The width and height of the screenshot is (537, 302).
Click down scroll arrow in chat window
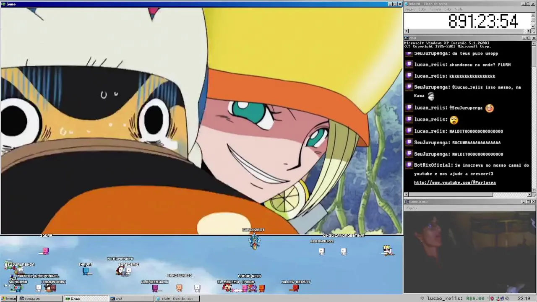click(x=534, y=190)
